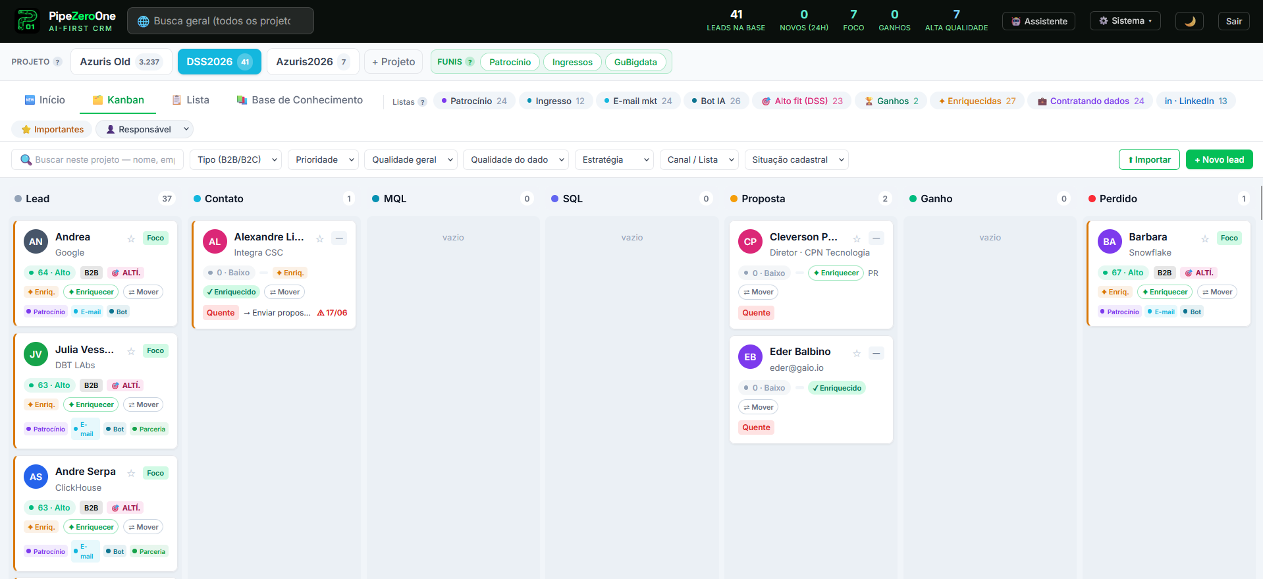Image resolution: width=1263 pixels, height=579 pixels.
Task: Open the Patrocínio funnel
Action: (510, 62)
